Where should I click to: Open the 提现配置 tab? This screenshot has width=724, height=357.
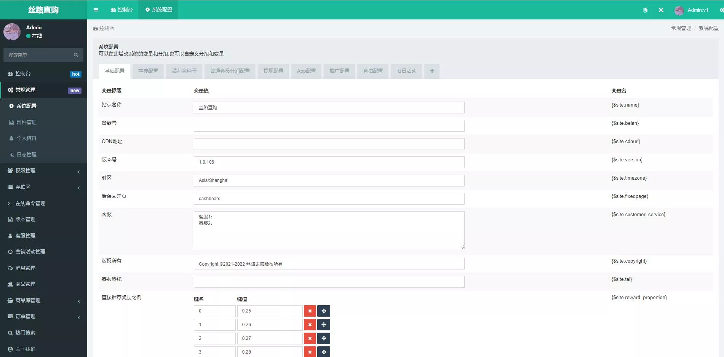click(x=273, y=71)
